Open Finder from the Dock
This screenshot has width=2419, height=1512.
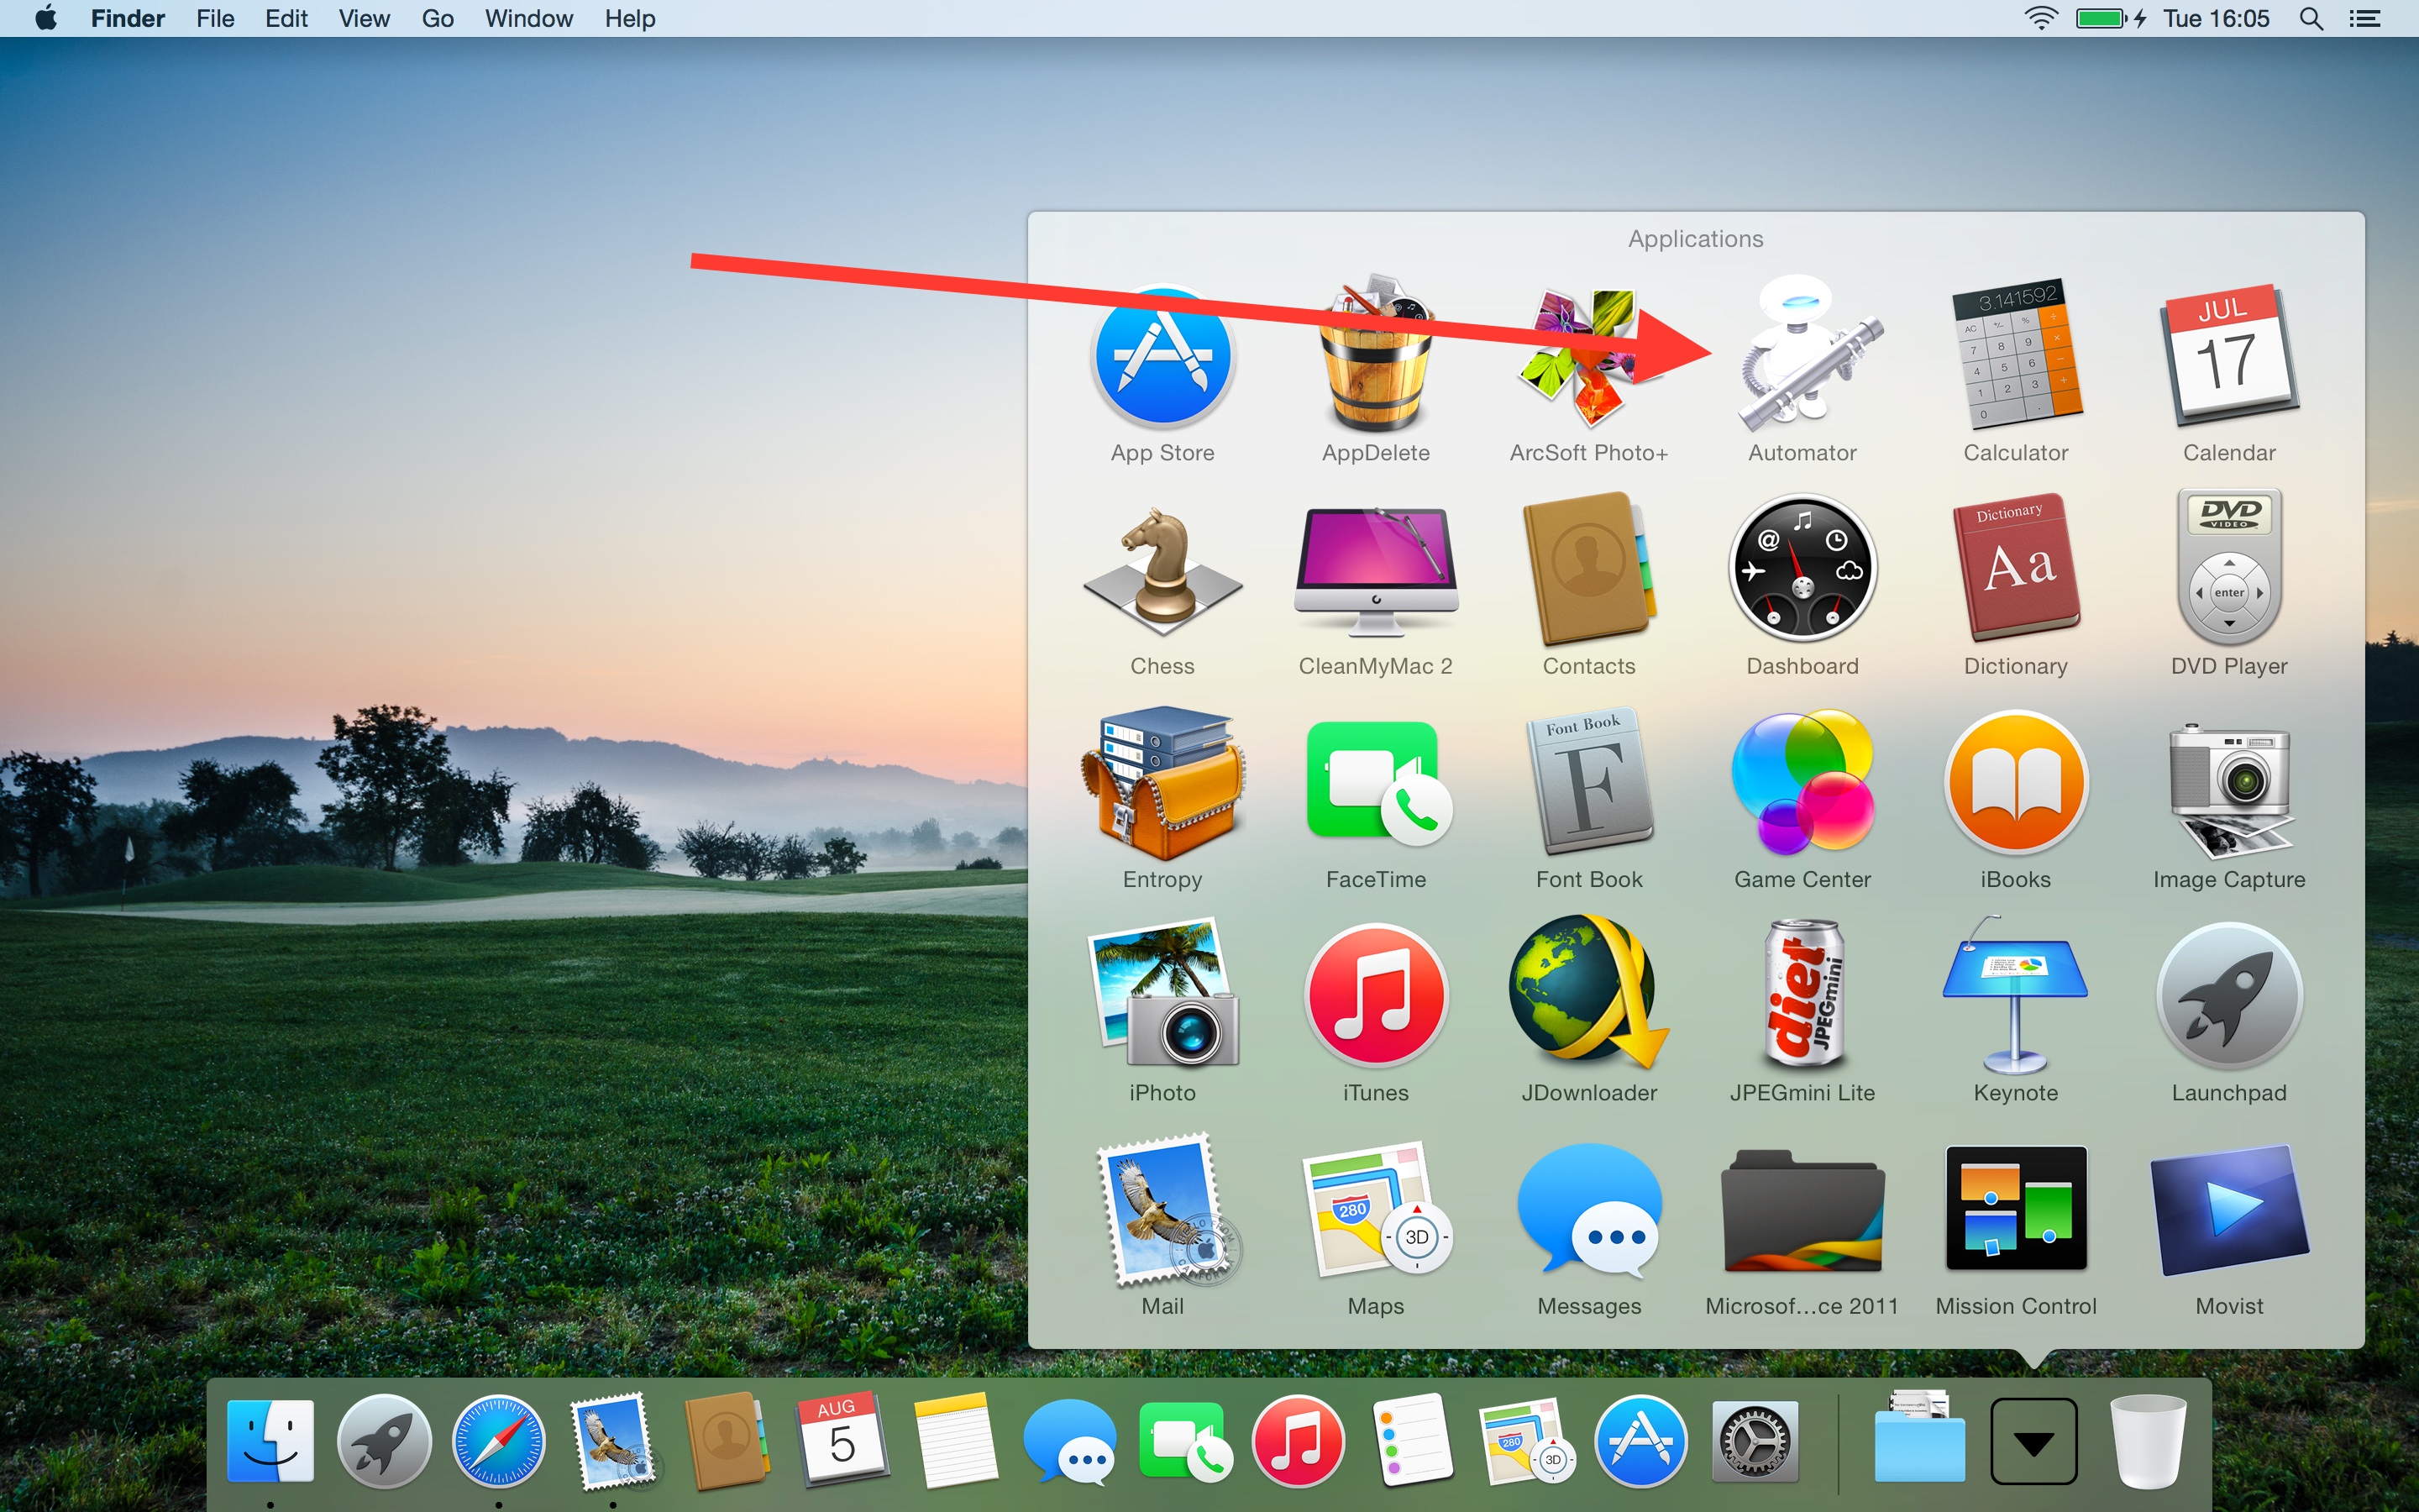[271, 1442]
